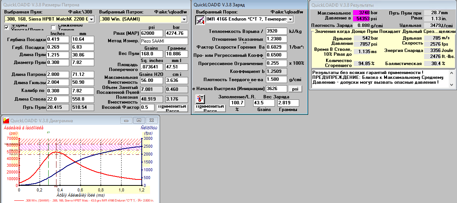Click the Метод Измер. Piezo SAAMI field
This screenshot has width=457, height=203.
pyautogui.click(x=164, y=41)
